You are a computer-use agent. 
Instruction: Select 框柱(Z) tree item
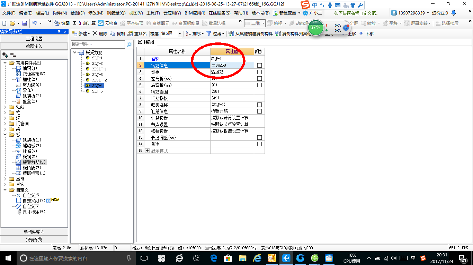[x=27, y=79]
